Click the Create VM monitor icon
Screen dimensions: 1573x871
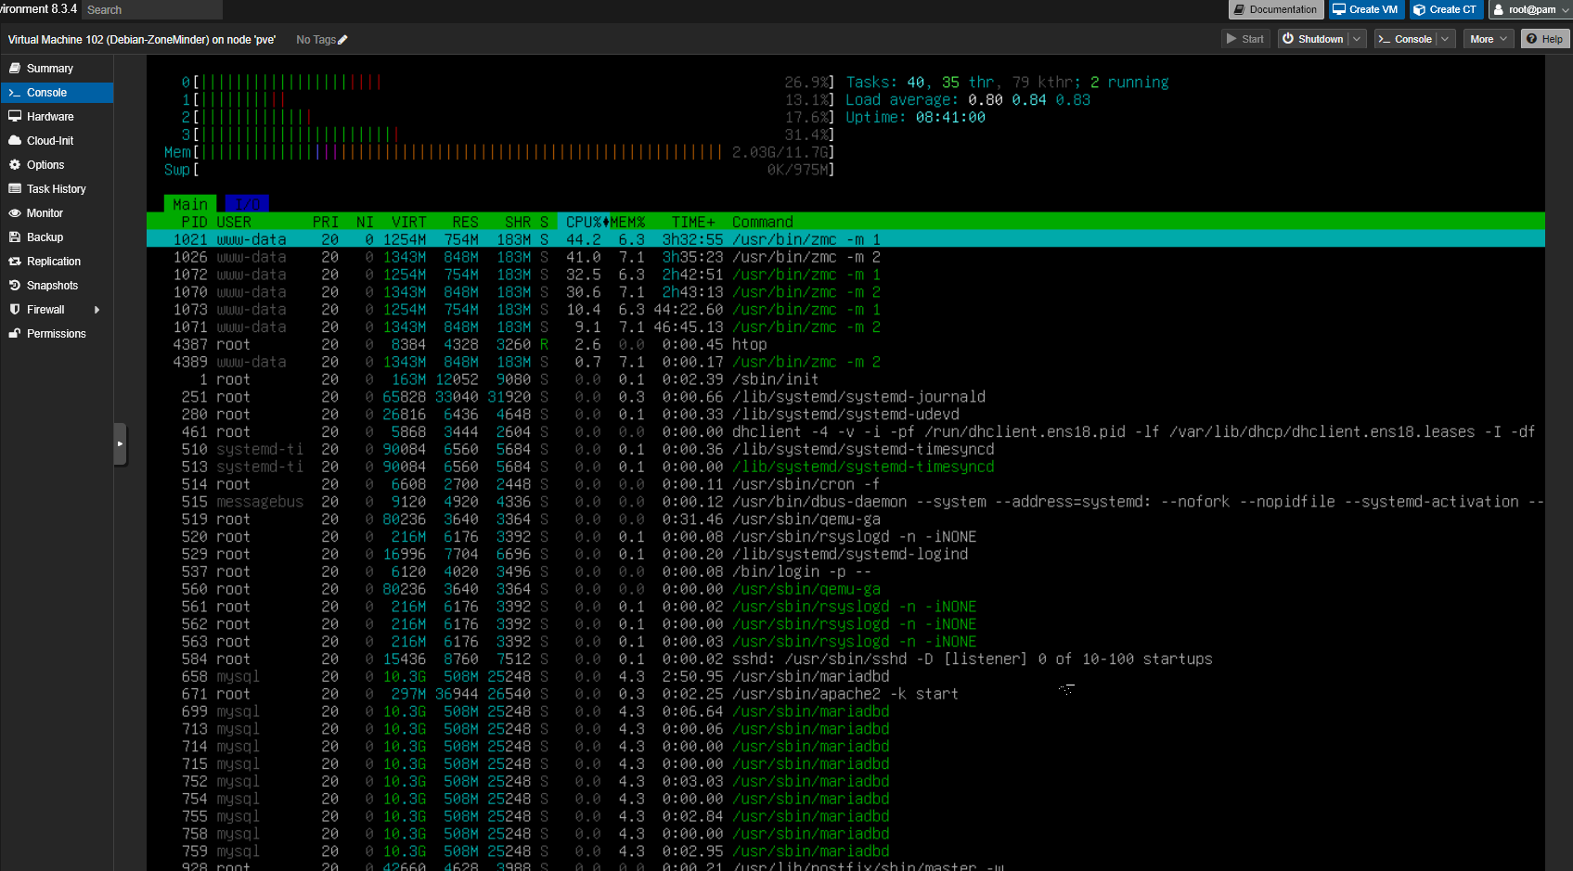(x=1339, y=9)
